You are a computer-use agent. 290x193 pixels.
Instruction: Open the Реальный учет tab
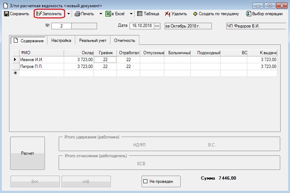[x=93, y=40]
